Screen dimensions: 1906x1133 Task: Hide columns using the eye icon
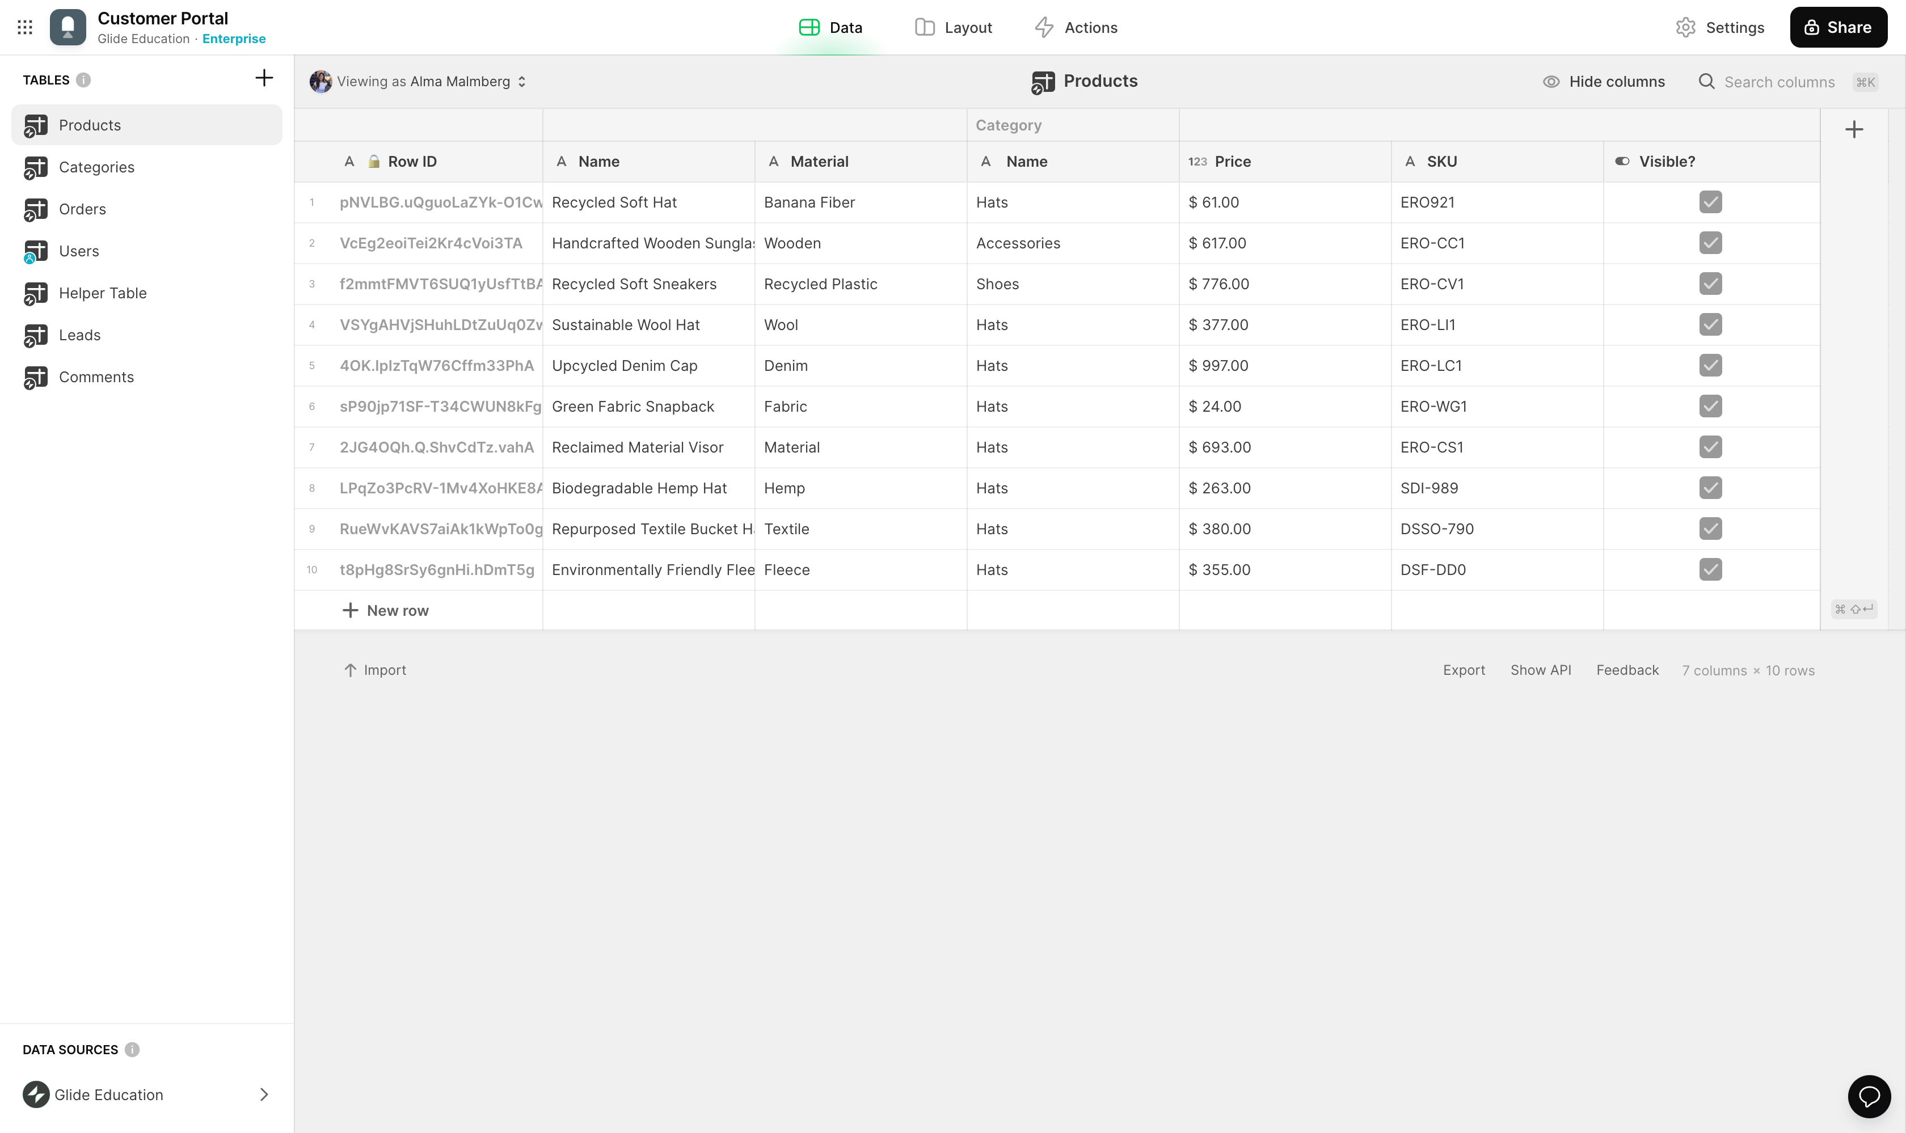1550,81
